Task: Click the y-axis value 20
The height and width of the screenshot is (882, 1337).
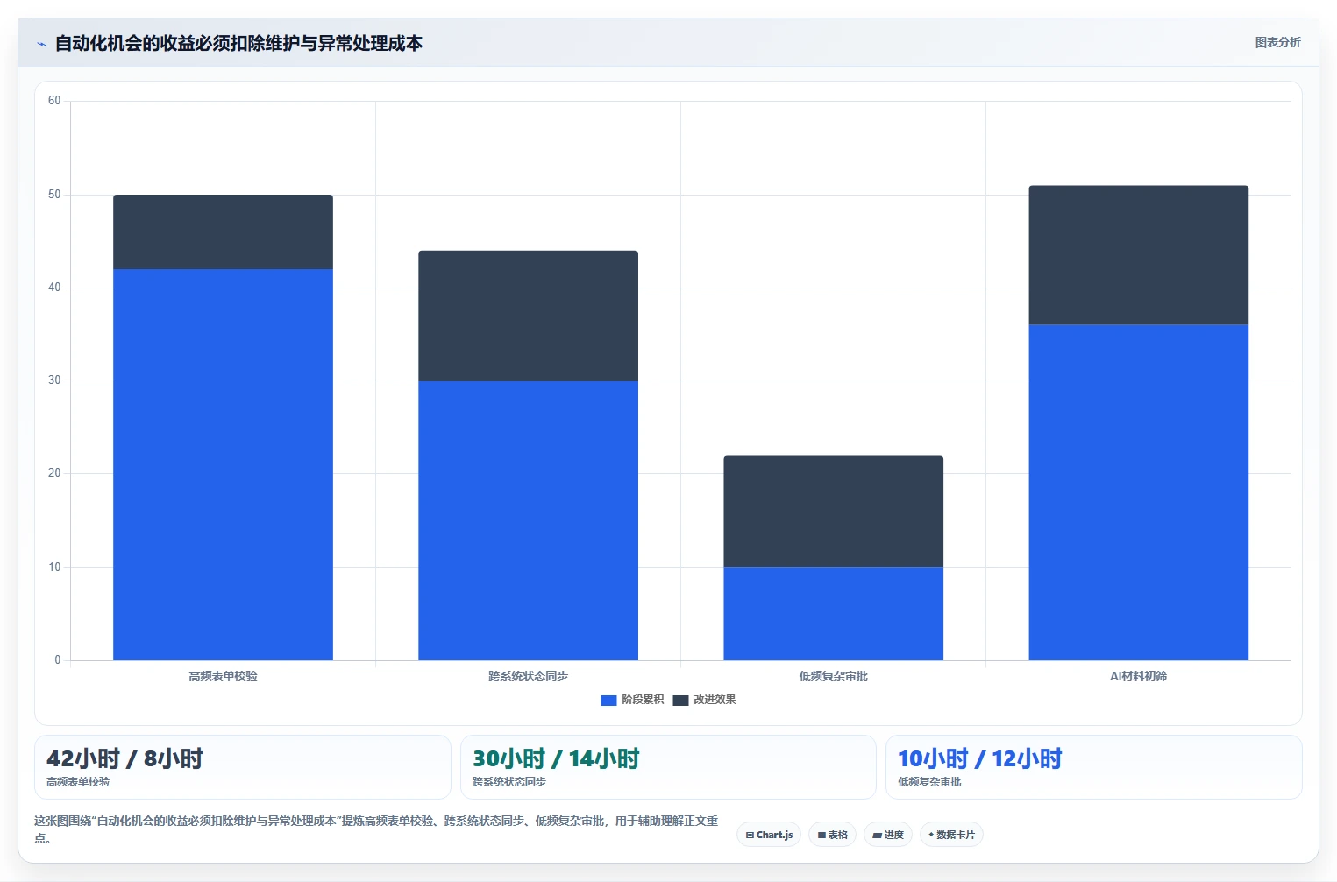Action: pyautogui.click(x=54, y=473)
